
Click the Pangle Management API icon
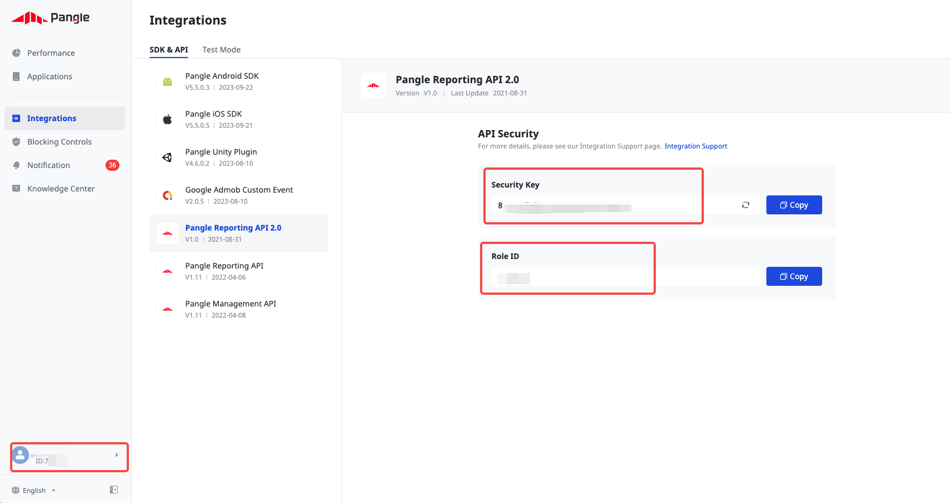pyautogui.click(x=167, y=309)
